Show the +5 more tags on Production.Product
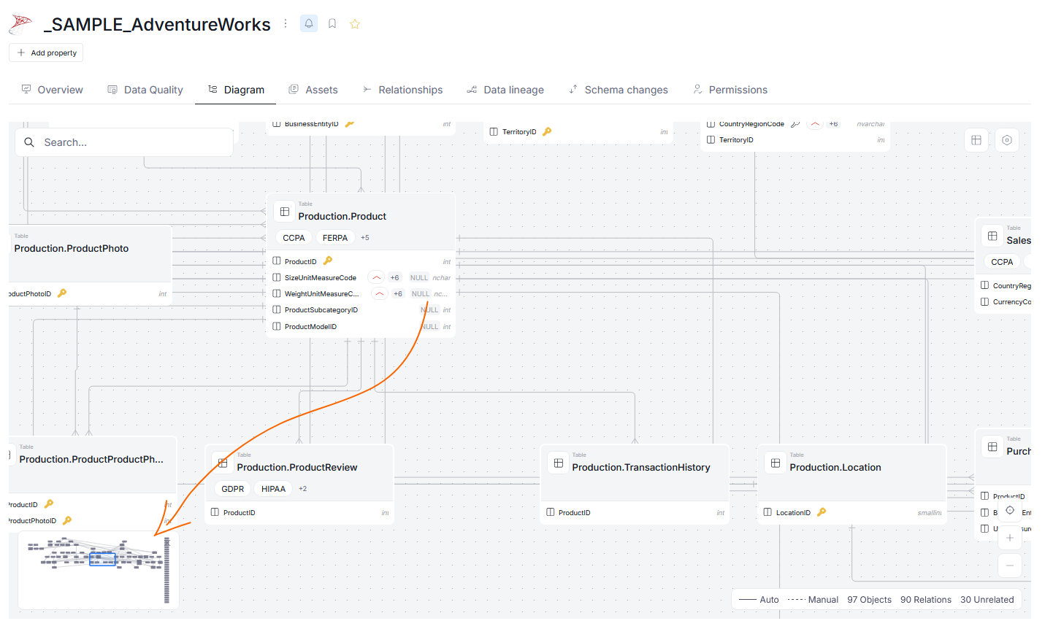 tap(365, 238)
